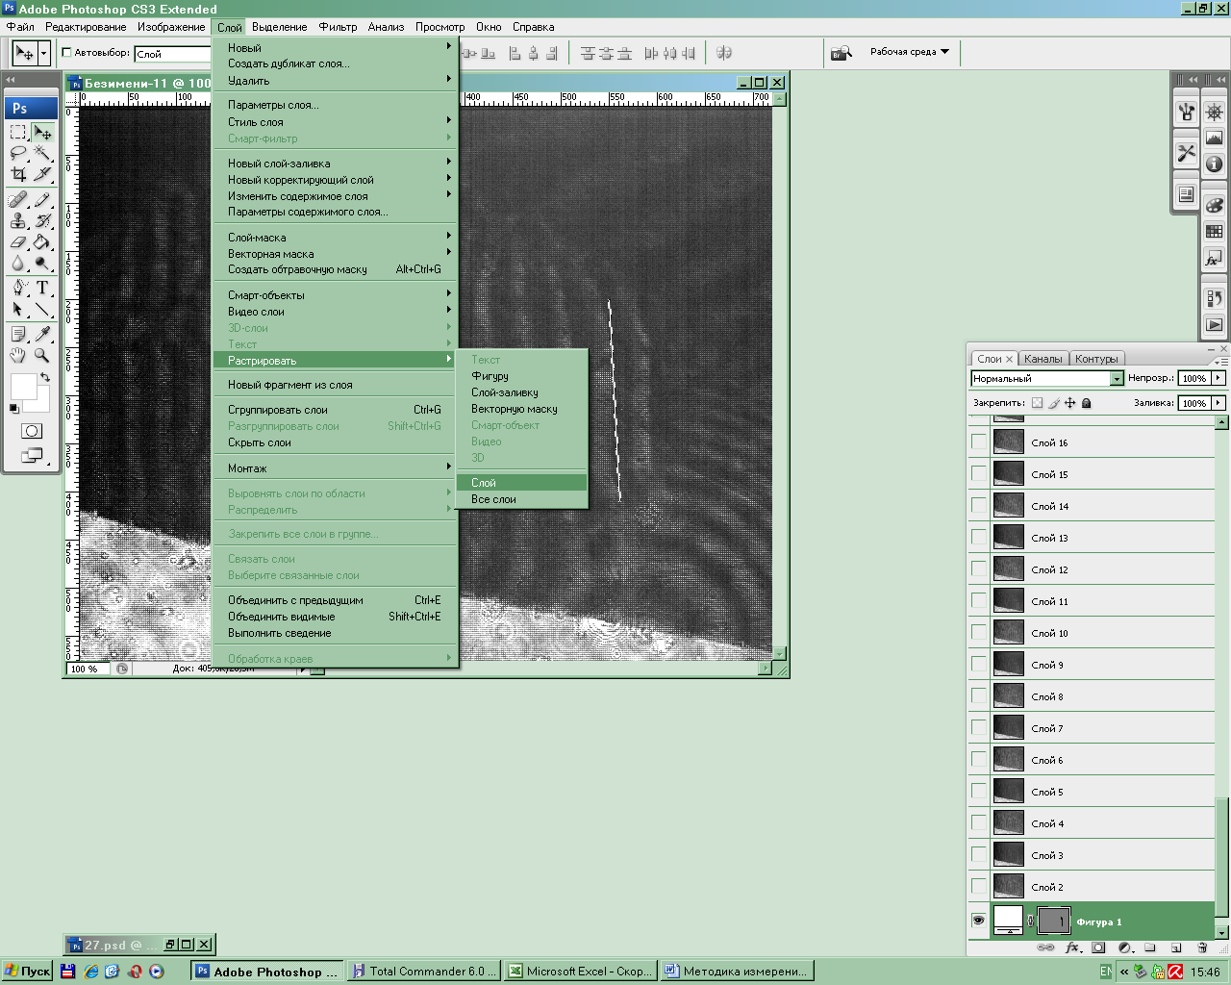Image resolution: width=1231 pixels, height=985 pixels.
Task: Select the Pencil drawing tool
Action: click(x=42, y=200)
